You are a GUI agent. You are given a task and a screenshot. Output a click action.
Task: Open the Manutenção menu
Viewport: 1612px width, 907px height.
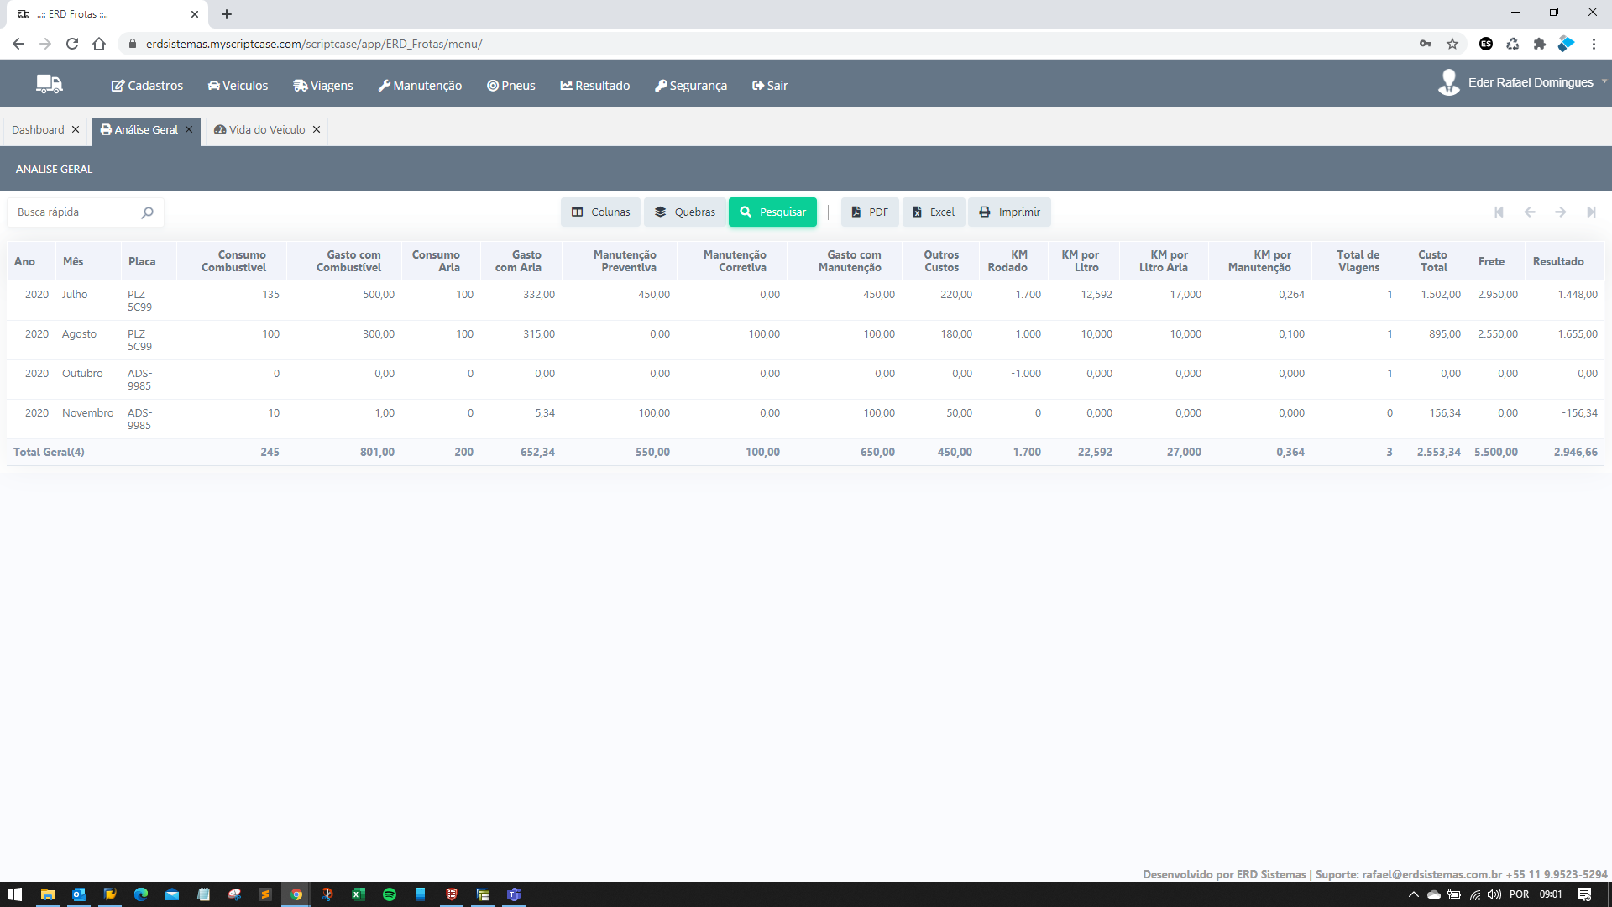(420, 86)
